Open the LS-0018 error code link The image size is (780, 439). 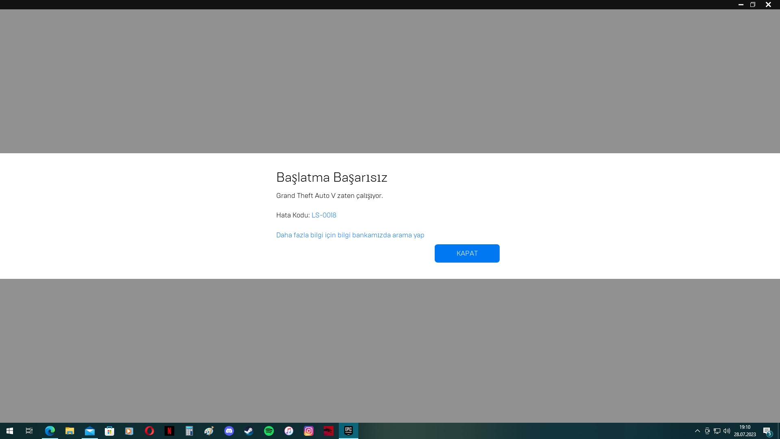pyautogui.click(x=324, y=215)
